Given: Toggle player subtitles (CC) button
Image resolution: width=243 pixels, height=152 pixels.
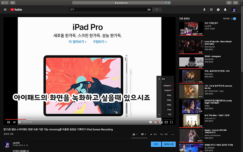Looking at the screenshot, I should pos(150,122).
